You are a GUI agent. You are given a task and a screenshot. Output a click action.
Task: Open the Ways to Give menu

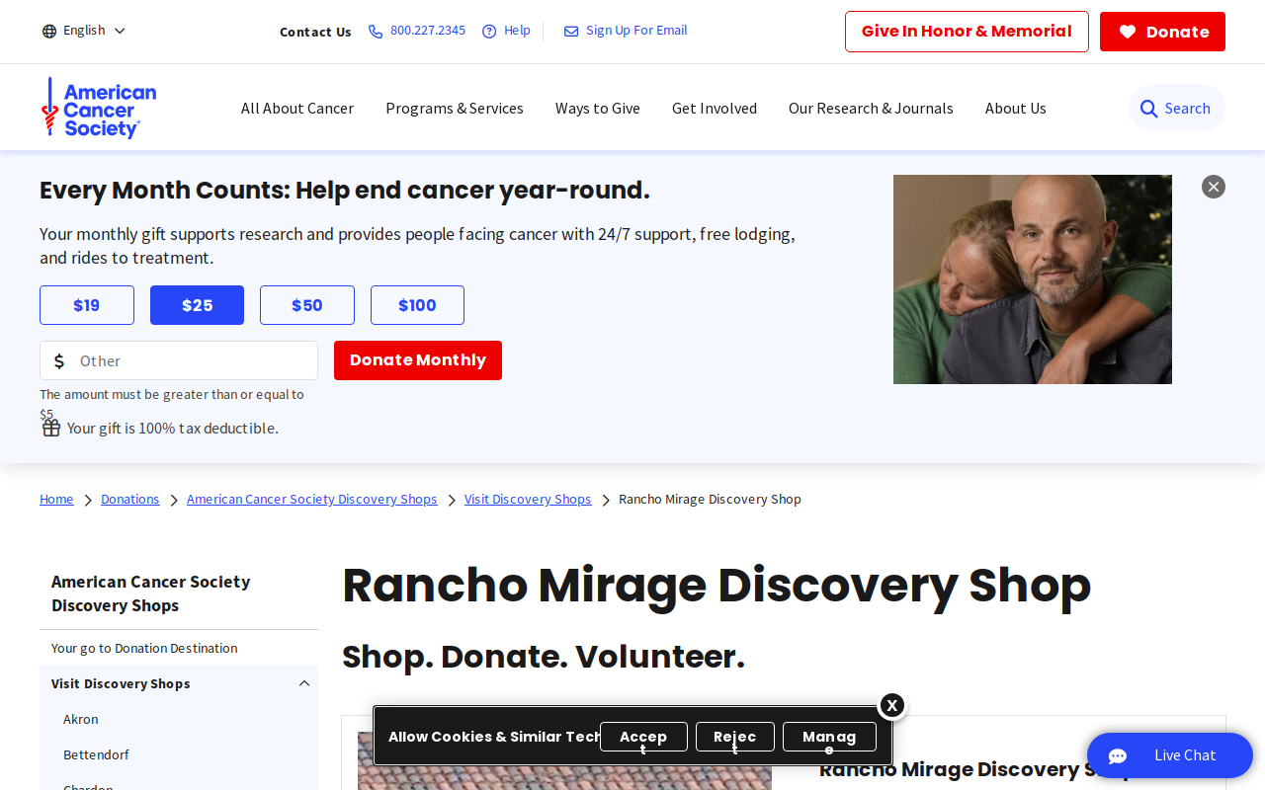coord(598,108)
